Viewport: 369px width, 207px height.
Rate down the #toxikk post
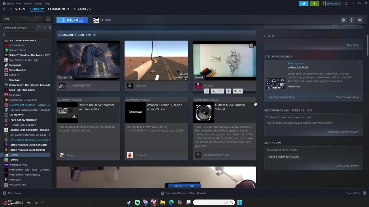[x=229, y=91]
